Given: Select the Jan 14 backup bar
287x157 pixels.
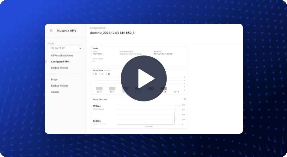Looking at the screenshot, I should (112, 89).
